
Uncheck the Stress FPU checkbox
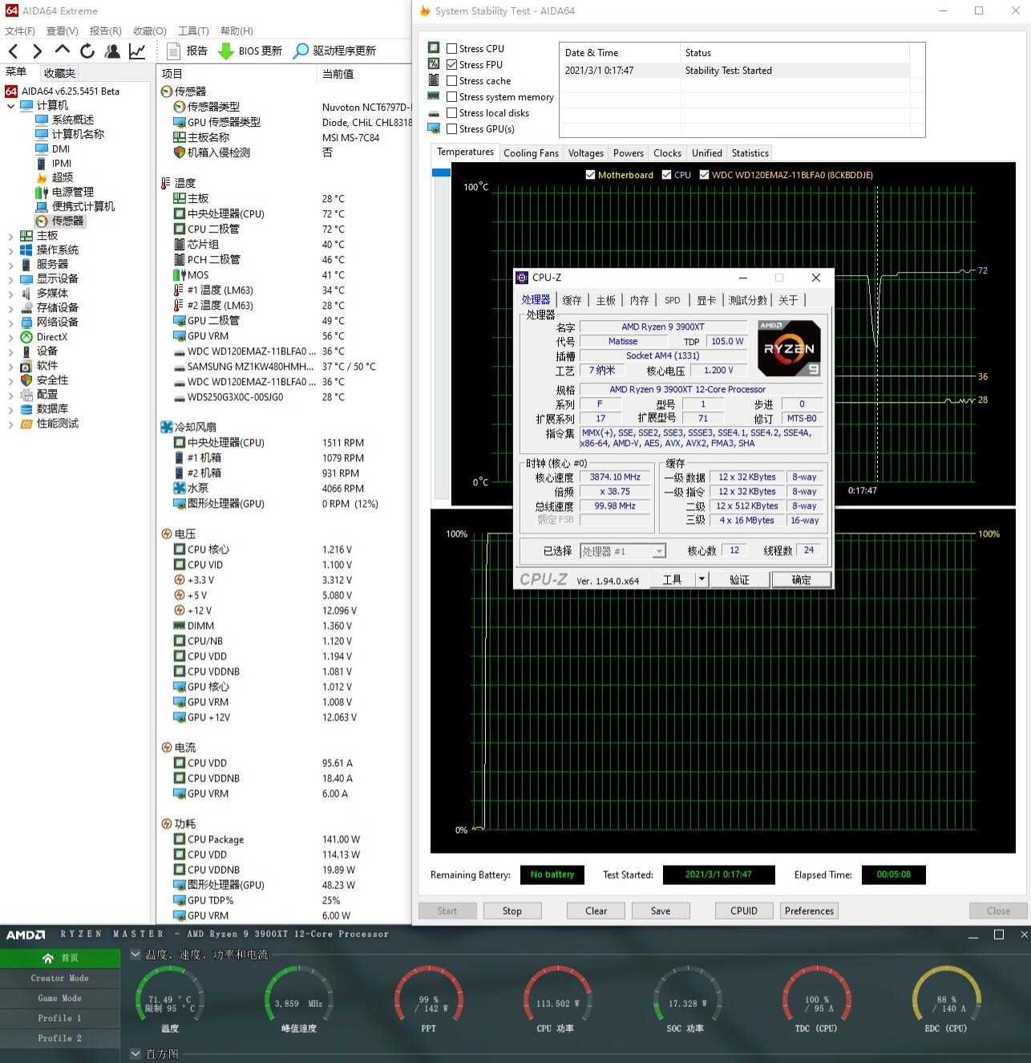(452, 65)
